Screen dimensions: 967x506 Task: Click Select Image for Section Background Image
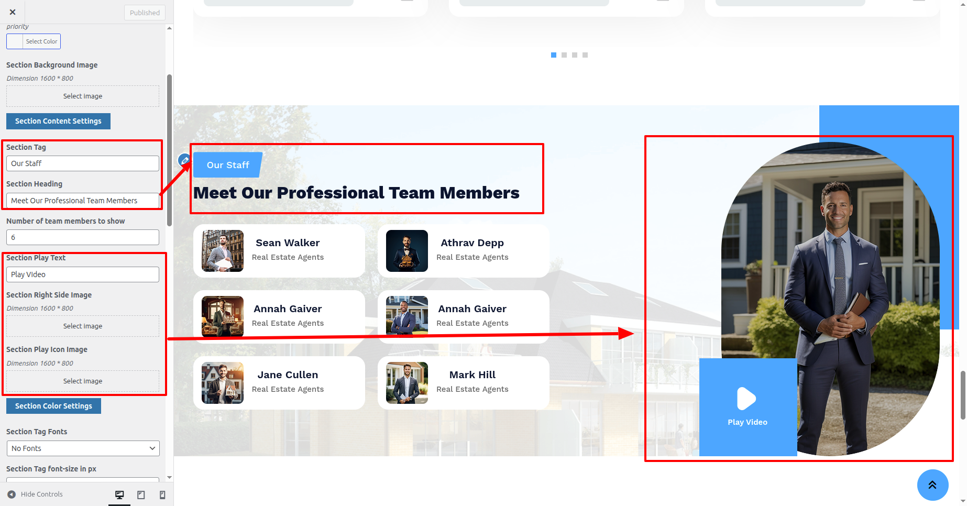coord(83,96)
